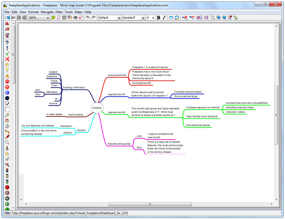Add the red STOP sign icon
285x219 pixels.
pos(7,81)
